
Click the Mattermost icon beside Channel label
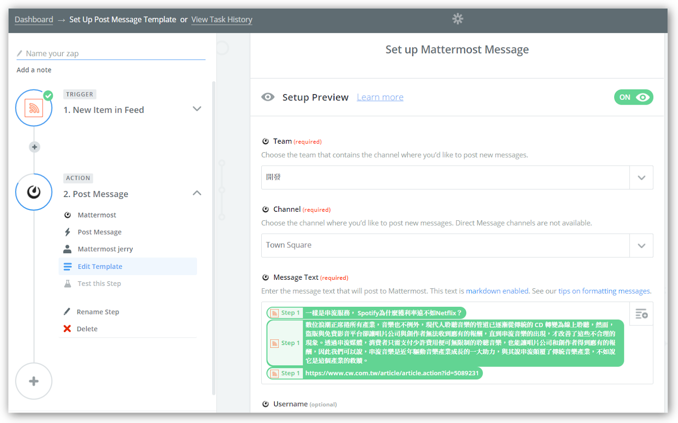click(x=265, y=209)
